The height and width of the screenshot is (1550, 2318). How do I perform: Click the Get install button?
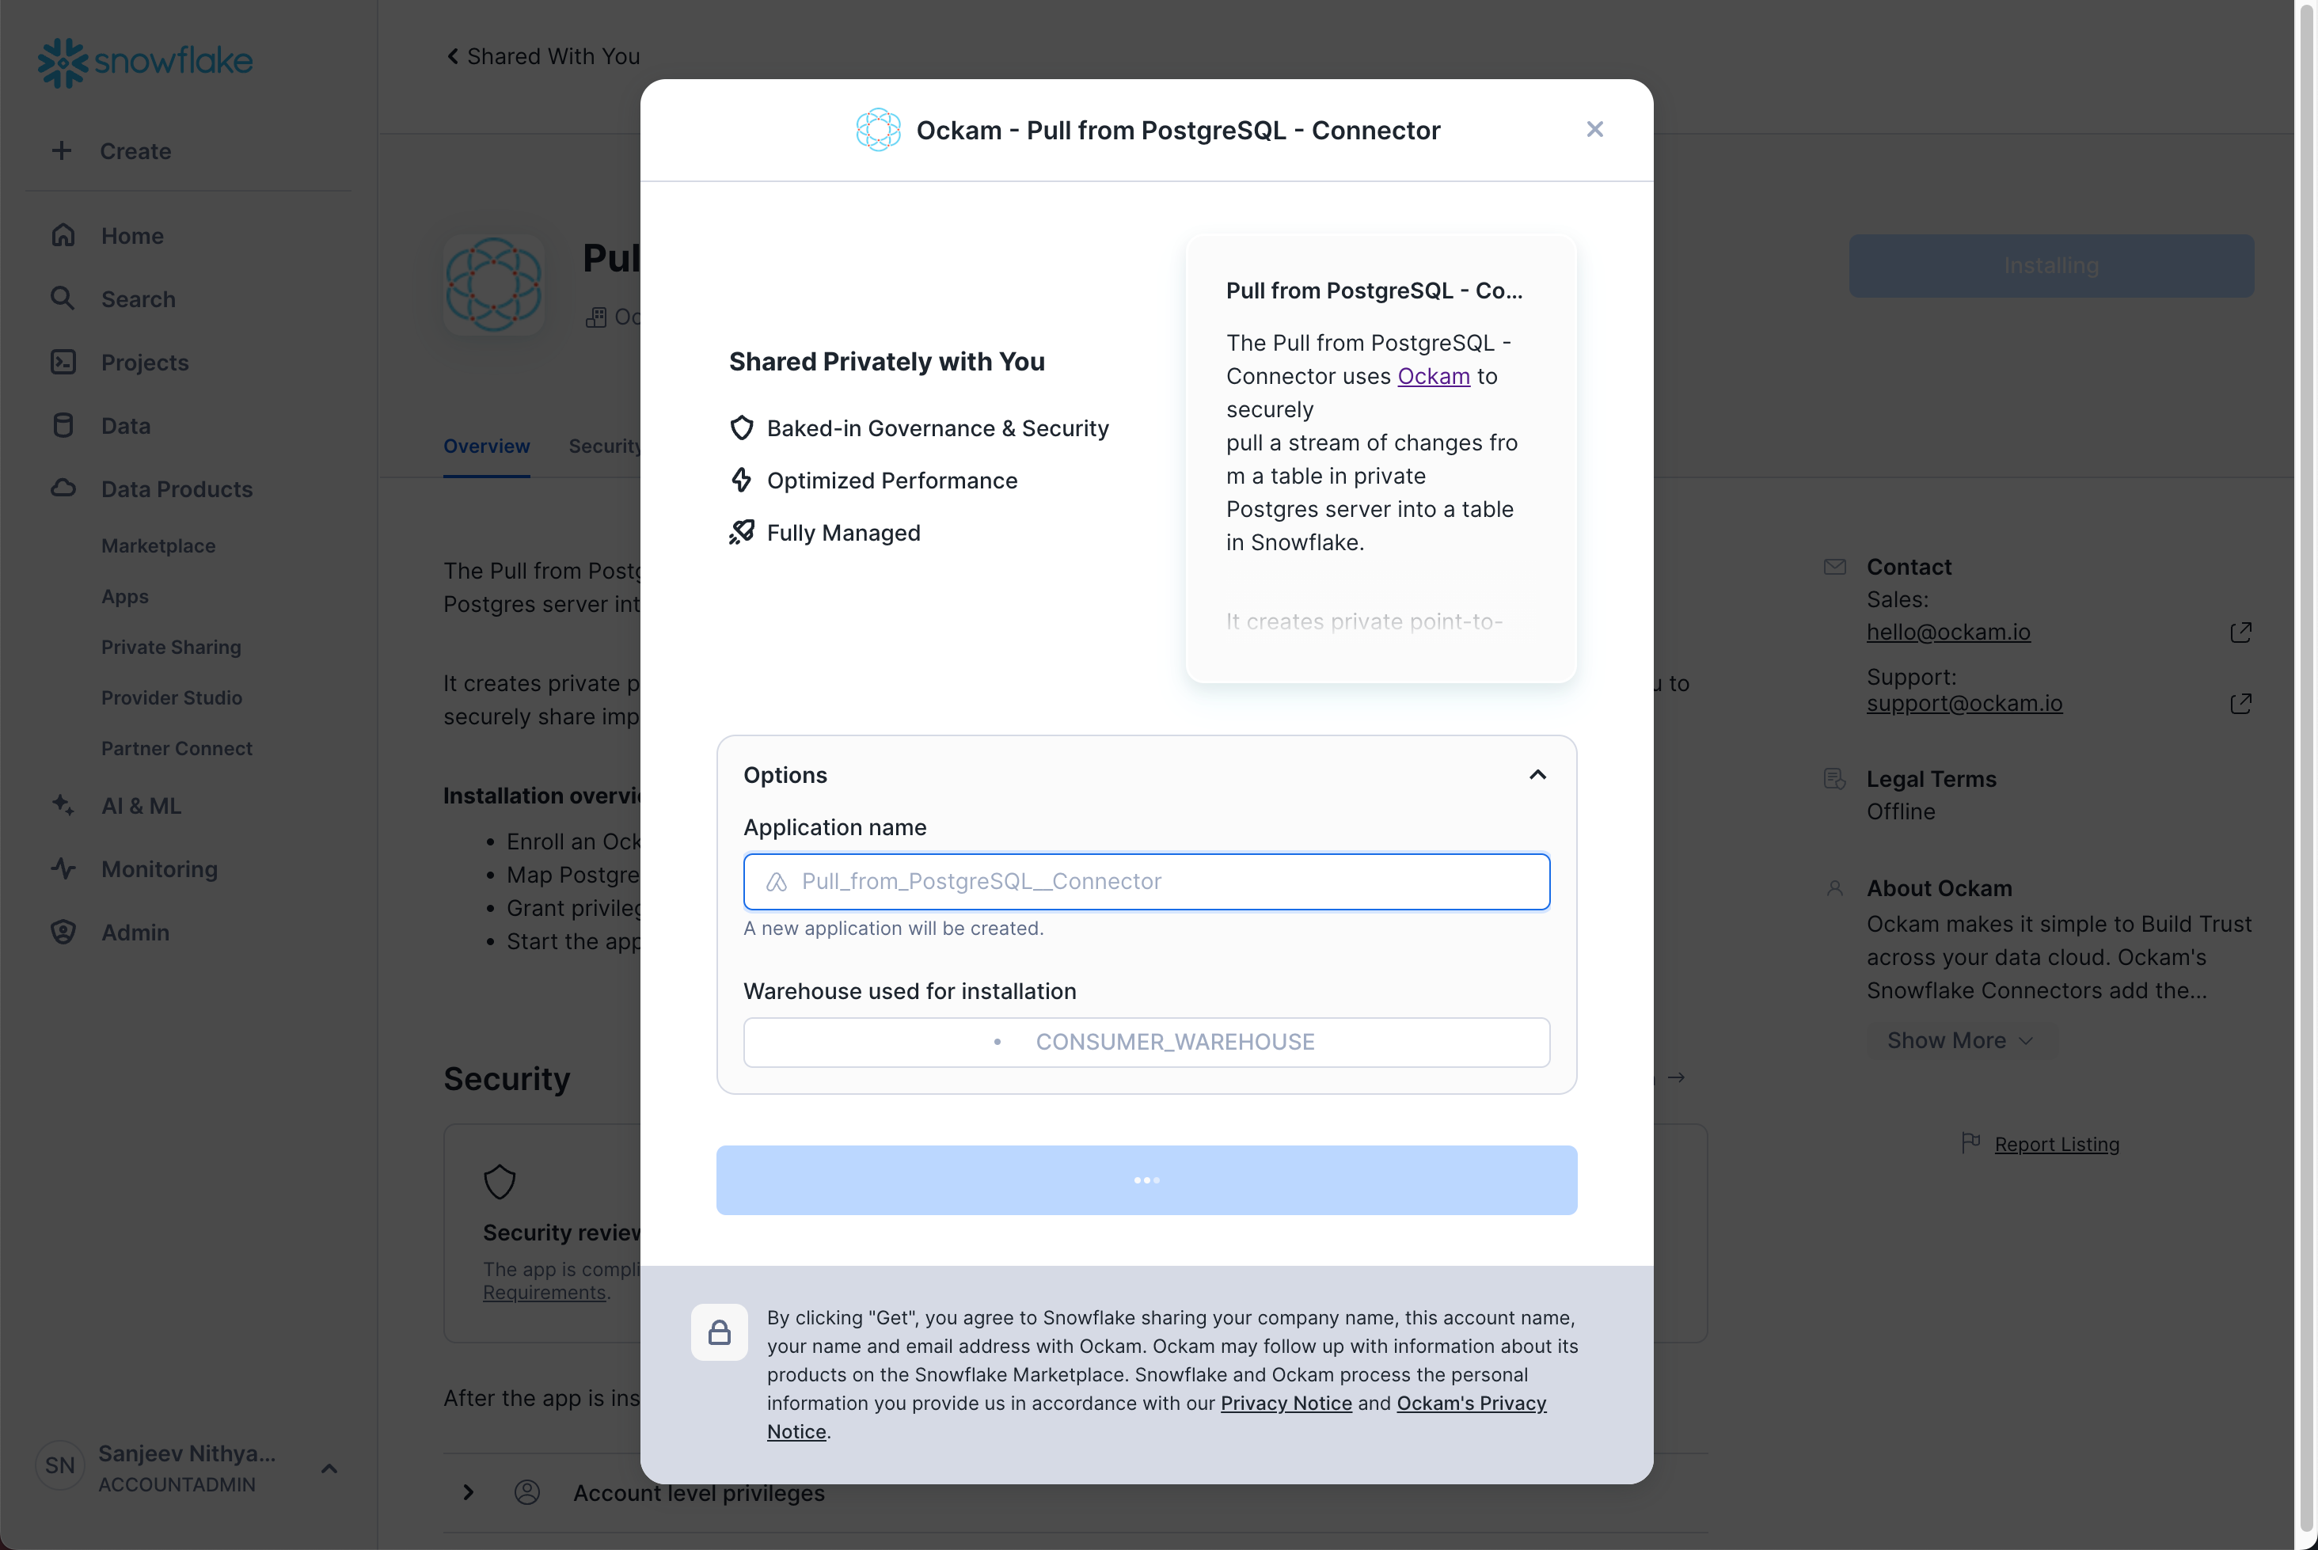click(1147, 1180)
